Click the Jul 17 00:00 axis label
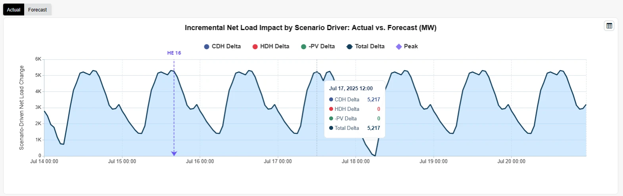Image resolution: width=623 pixels, height=196 pixels. 278,161
